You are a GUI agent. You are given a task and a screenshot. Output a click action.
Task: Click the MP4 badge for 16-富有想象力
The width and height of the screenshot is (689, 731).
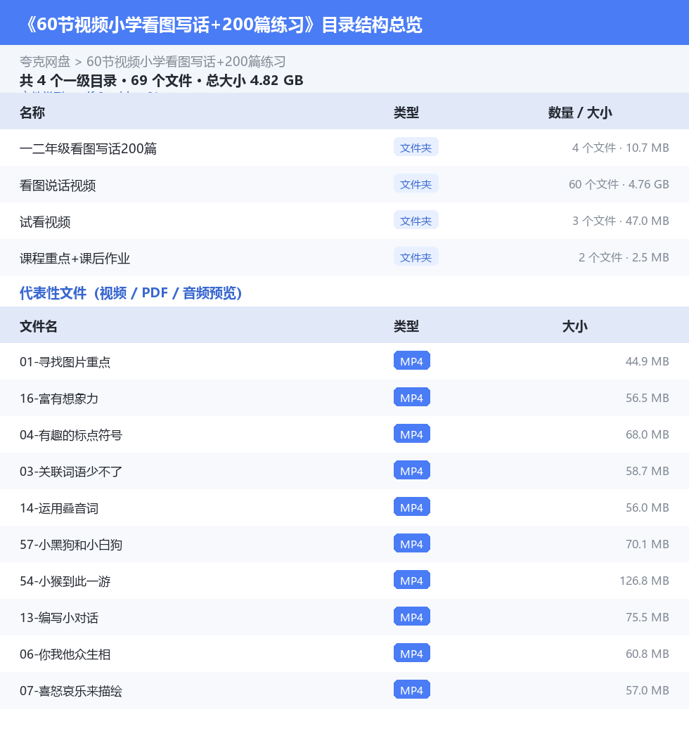pyautogui.click(x=411, y=398)
